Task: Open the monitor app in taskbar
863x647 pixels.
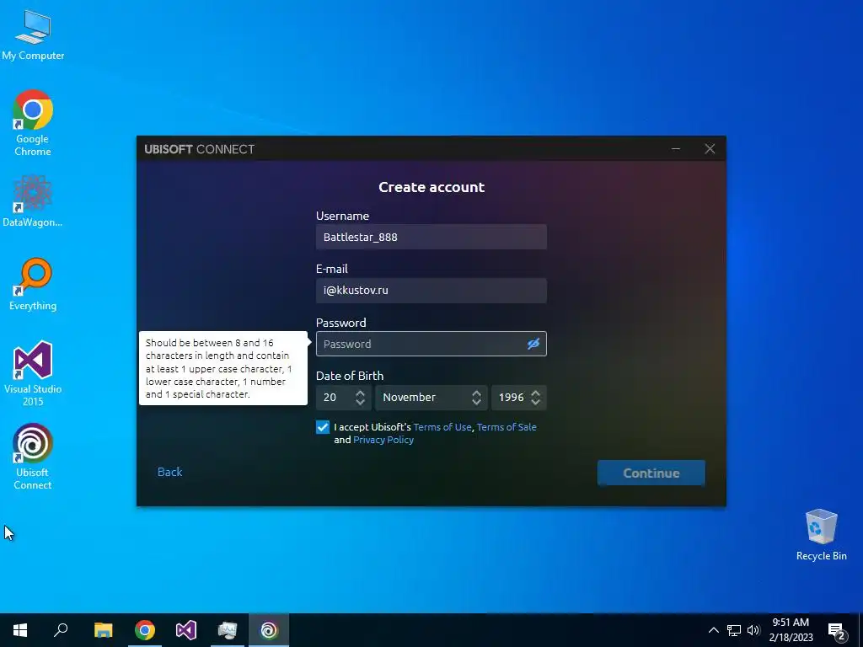Action: tap(228, 630)
